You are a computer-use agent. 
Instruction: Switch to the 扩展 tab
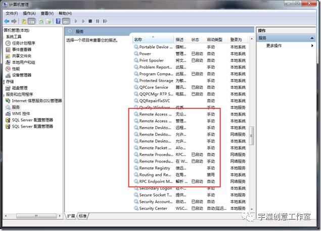click(x=71, y=216)
